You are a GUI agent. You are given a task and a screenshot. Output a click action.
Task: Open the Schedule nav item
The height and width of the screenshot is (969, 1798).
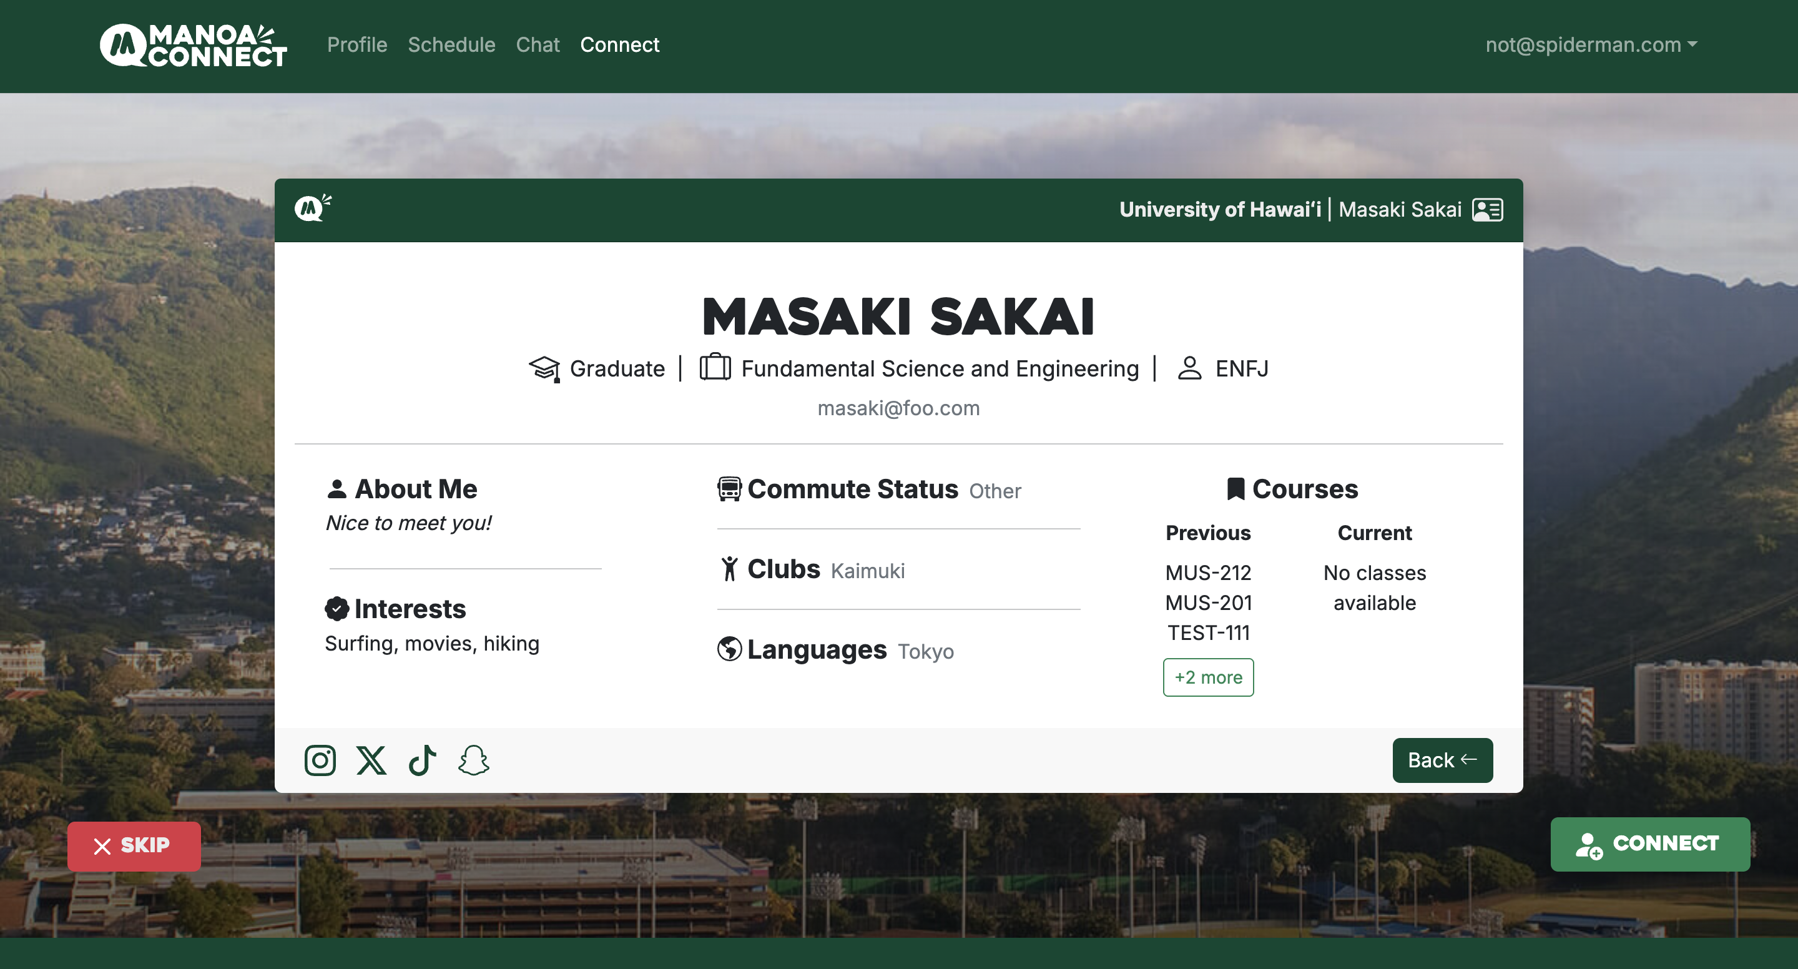(451, 45)
